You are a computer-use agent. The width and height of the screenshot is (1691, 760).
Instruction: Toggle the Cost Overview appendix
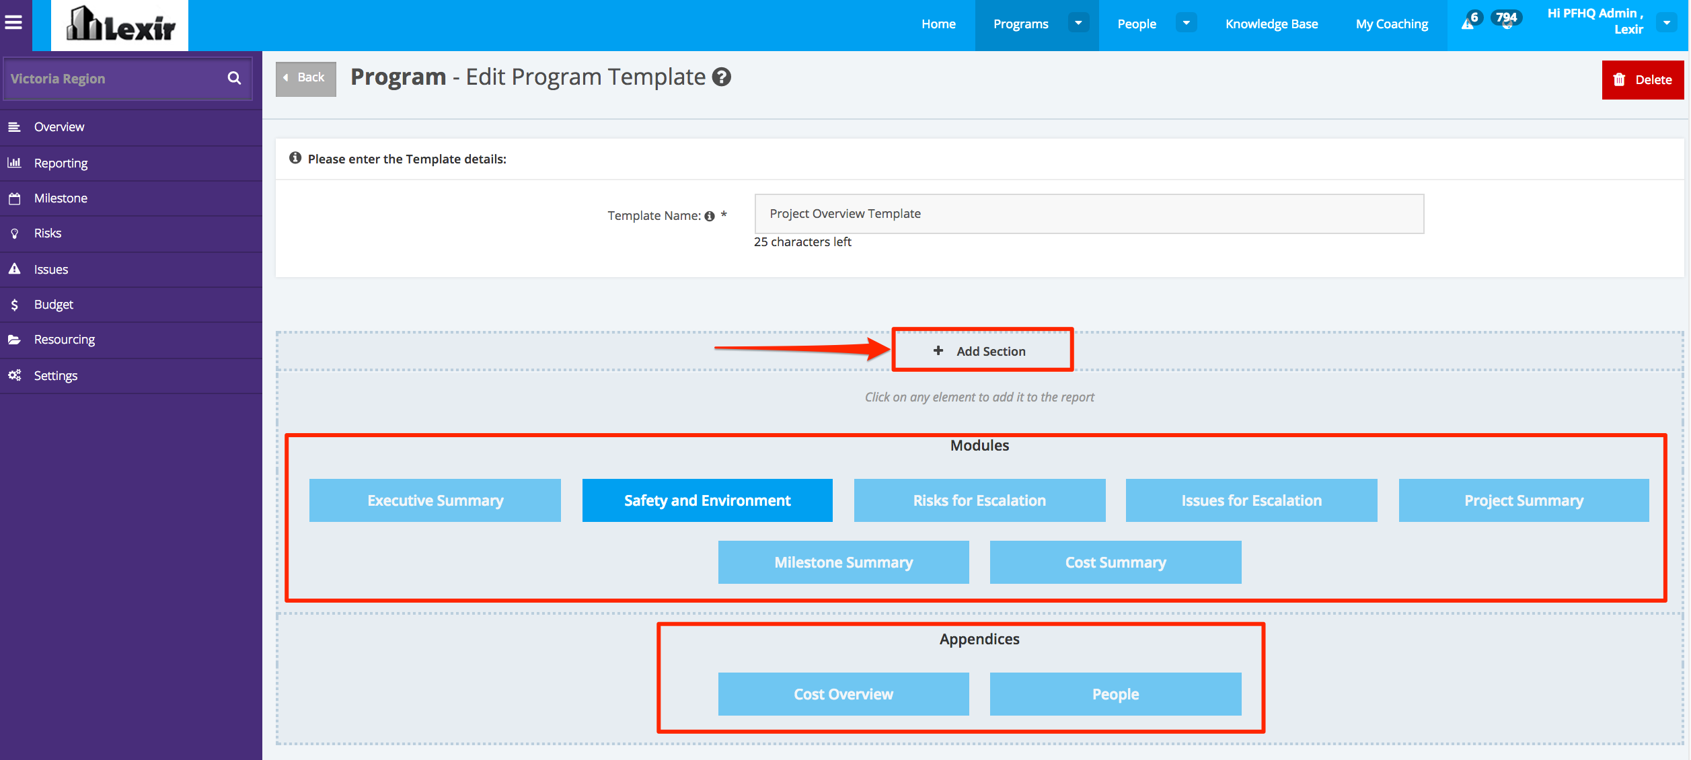843,694
